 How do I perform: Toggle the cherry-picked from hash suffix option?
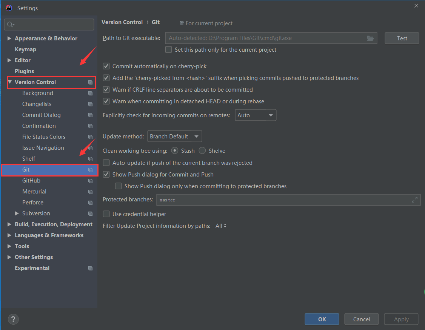coord(106,78)
